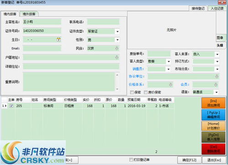Image resolution: width=228 pixels, height=165 pixels.
Task: Open the 语言 dropdown
Action: click(x=217, y=92)
